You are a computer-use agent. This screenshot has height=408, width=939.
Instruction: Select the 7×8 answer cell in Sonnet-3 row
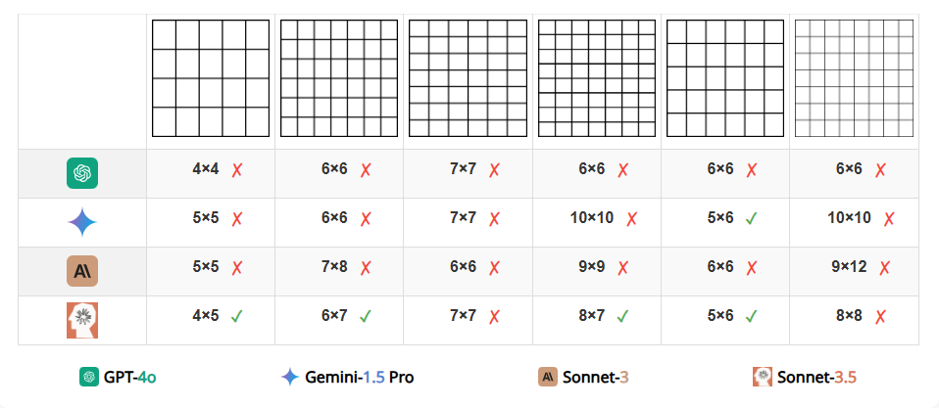point(339,272)
